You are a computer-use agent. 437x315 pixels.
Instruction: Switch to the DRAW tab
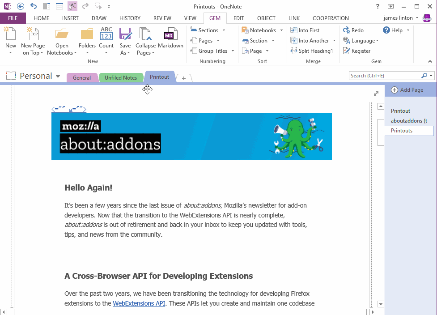99,18
